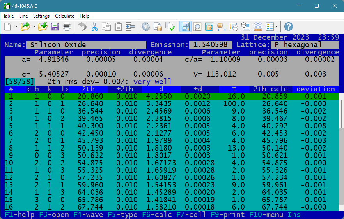Click the vertical scrollbar of the table

point(341,152)
